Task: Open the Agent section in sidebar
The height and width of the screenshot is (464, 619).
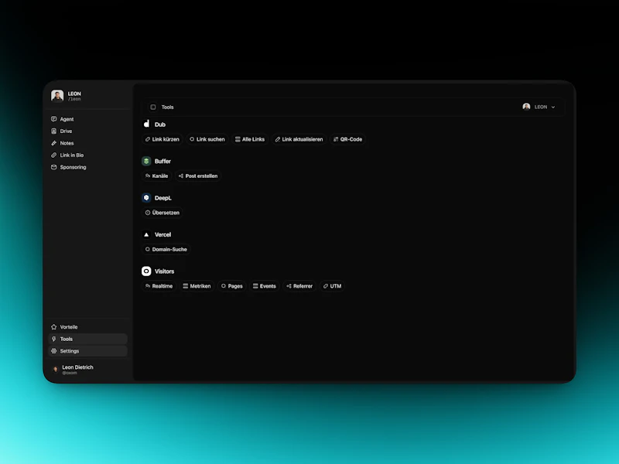Action: click(87, 119)
